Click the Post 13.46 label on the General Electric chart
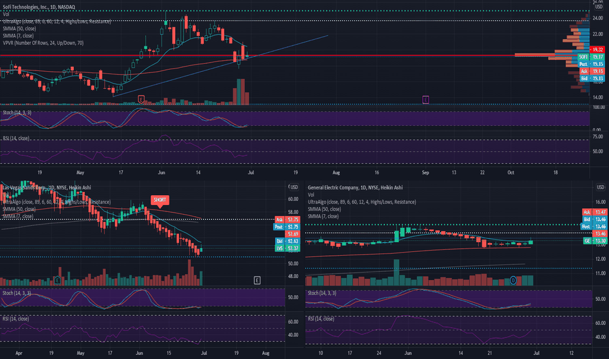The height and width of the screenshot is (359, 609). pyautogui.click(x=595, y=226)
